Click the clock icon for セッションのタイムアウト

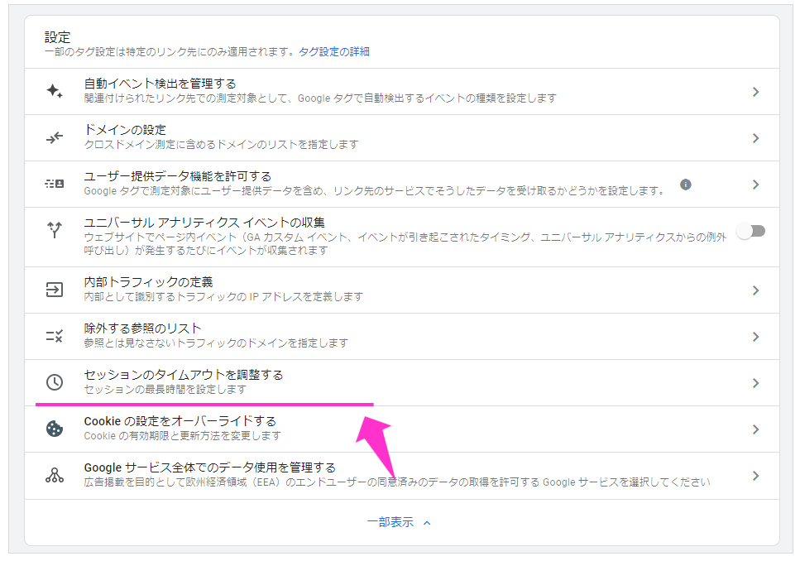[55, 382]
